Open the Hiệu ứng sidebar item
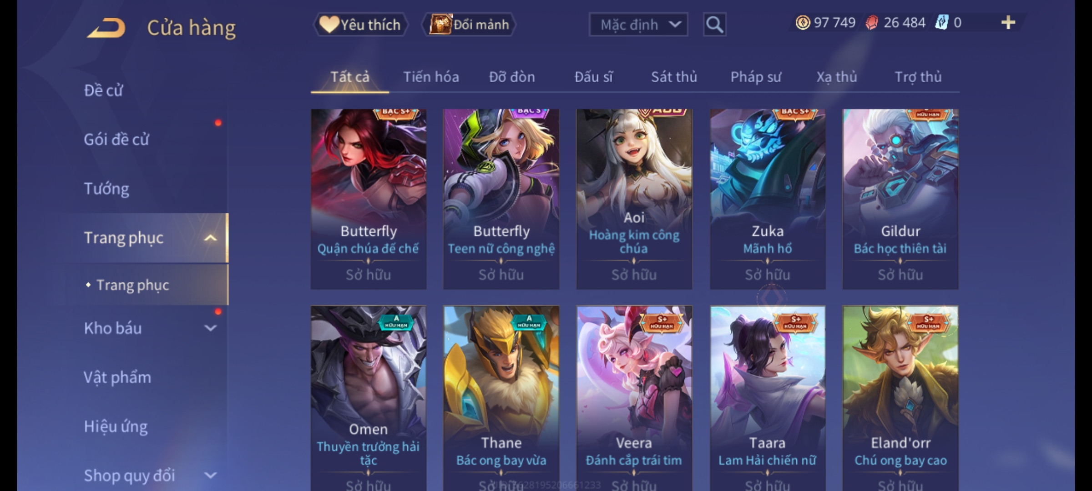The image size is (1092, 491). [116, 426]
